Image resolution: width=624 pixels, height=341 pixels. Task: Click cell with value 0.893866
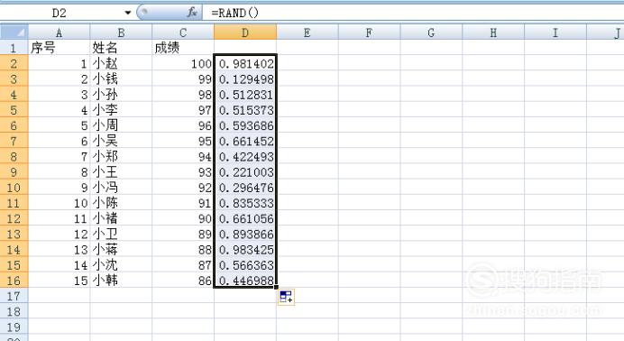click(245, 234)
